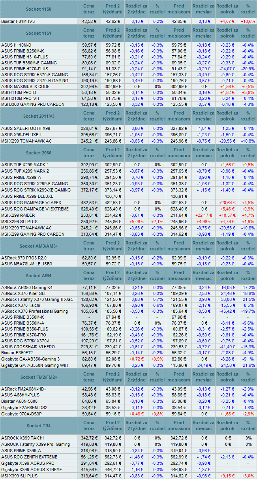Click the Socket AM4 section header
This screenshot has width=257, height=479.
38,276
